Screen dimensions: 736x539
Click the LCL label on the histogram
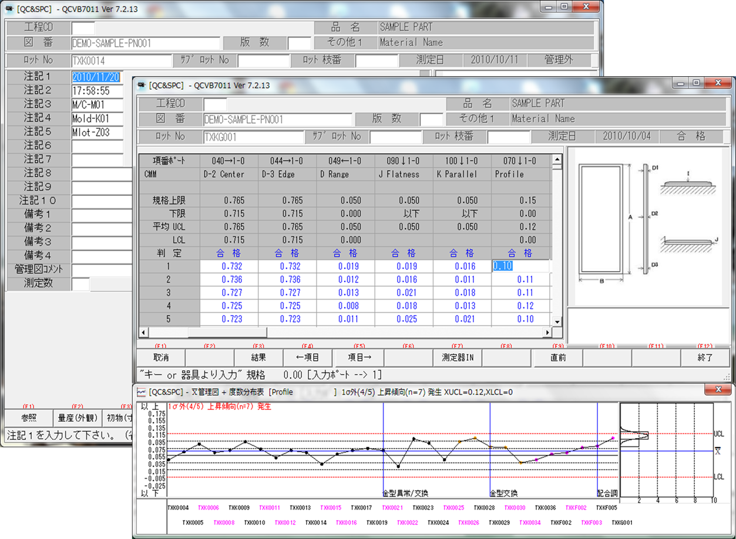tap(719, 477)
